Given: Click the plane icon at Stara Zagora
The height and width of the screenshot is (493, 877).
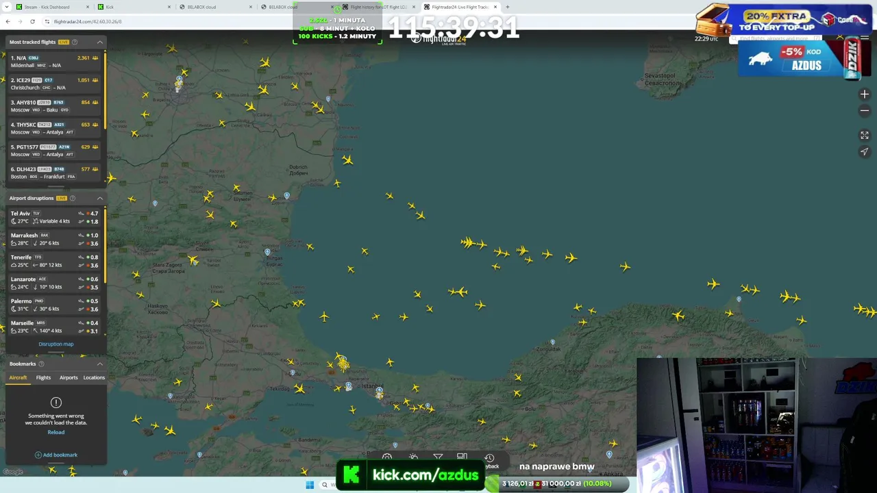Looking at the screenshot, I should (193, 260).
